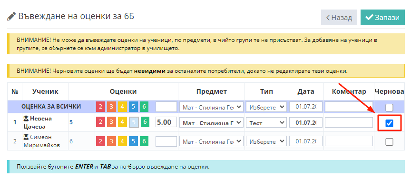Click student name Симеон Миримайков
Image resolution: width=411 pixels, height=190 pixels.
42,141
